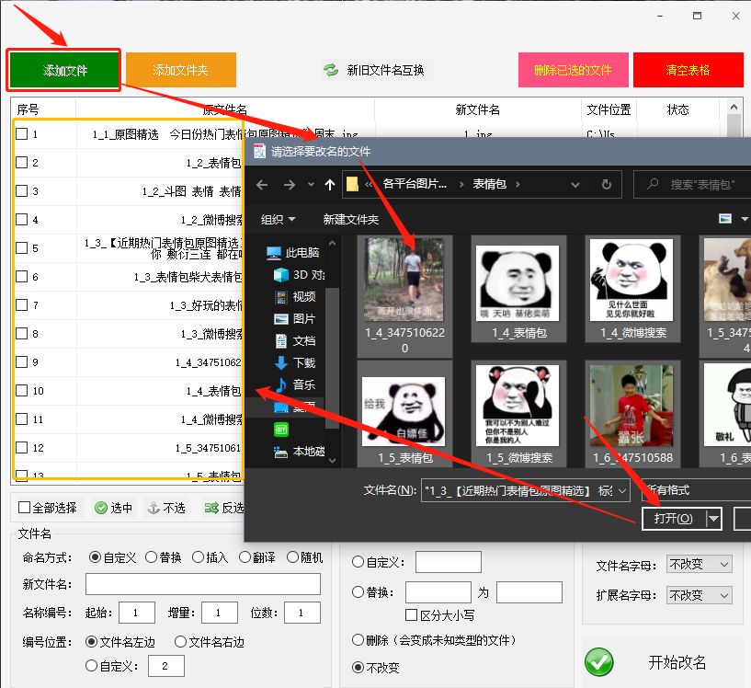Select the 此电脑 icon in dialog sidebar
This screenshot has height=688, width=751.
(273, 251)
